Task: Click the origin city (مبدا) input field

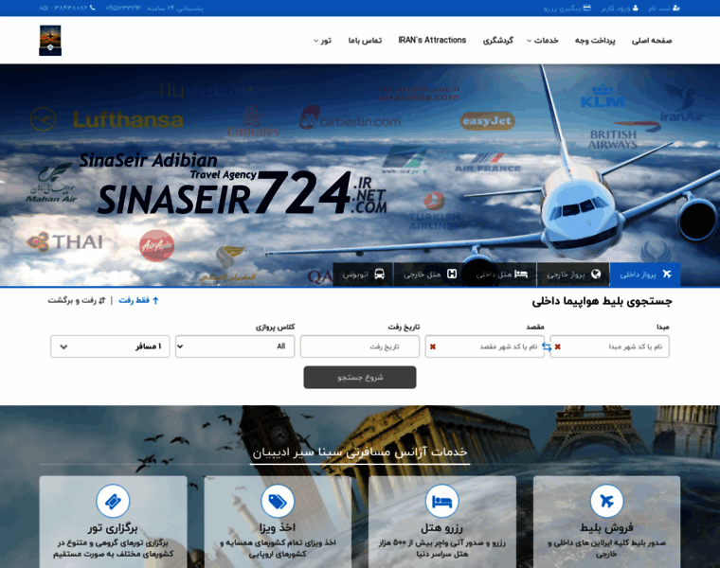Action: pos(610,346)
